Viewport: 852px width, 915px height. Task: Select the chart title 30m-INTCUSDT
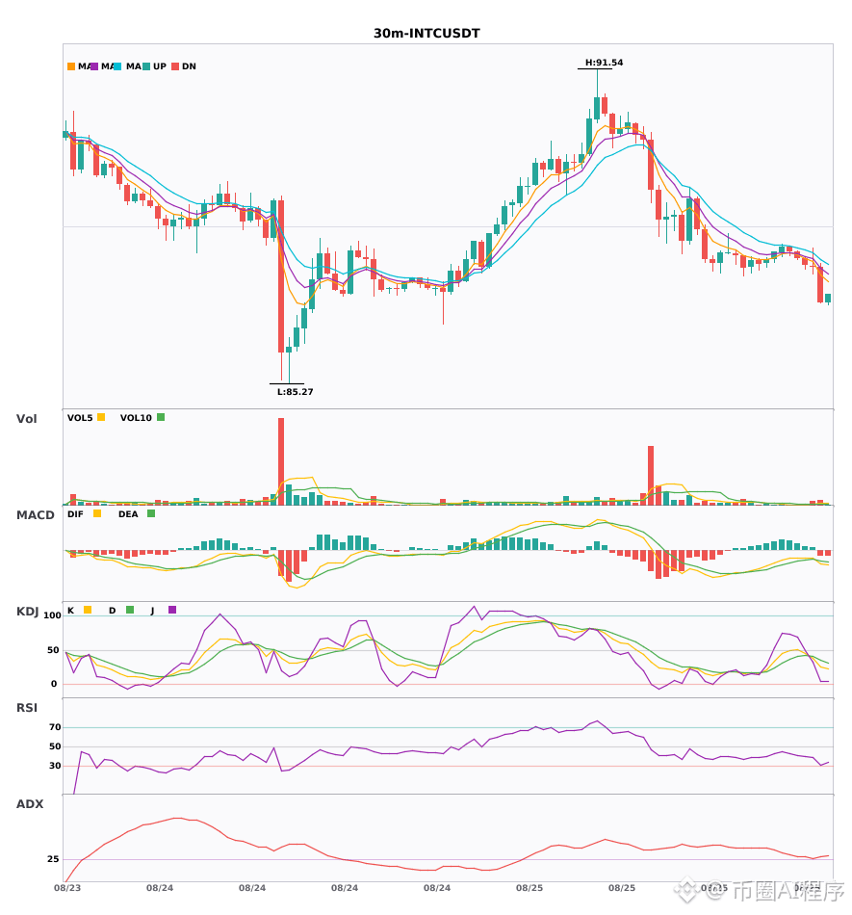426,34
